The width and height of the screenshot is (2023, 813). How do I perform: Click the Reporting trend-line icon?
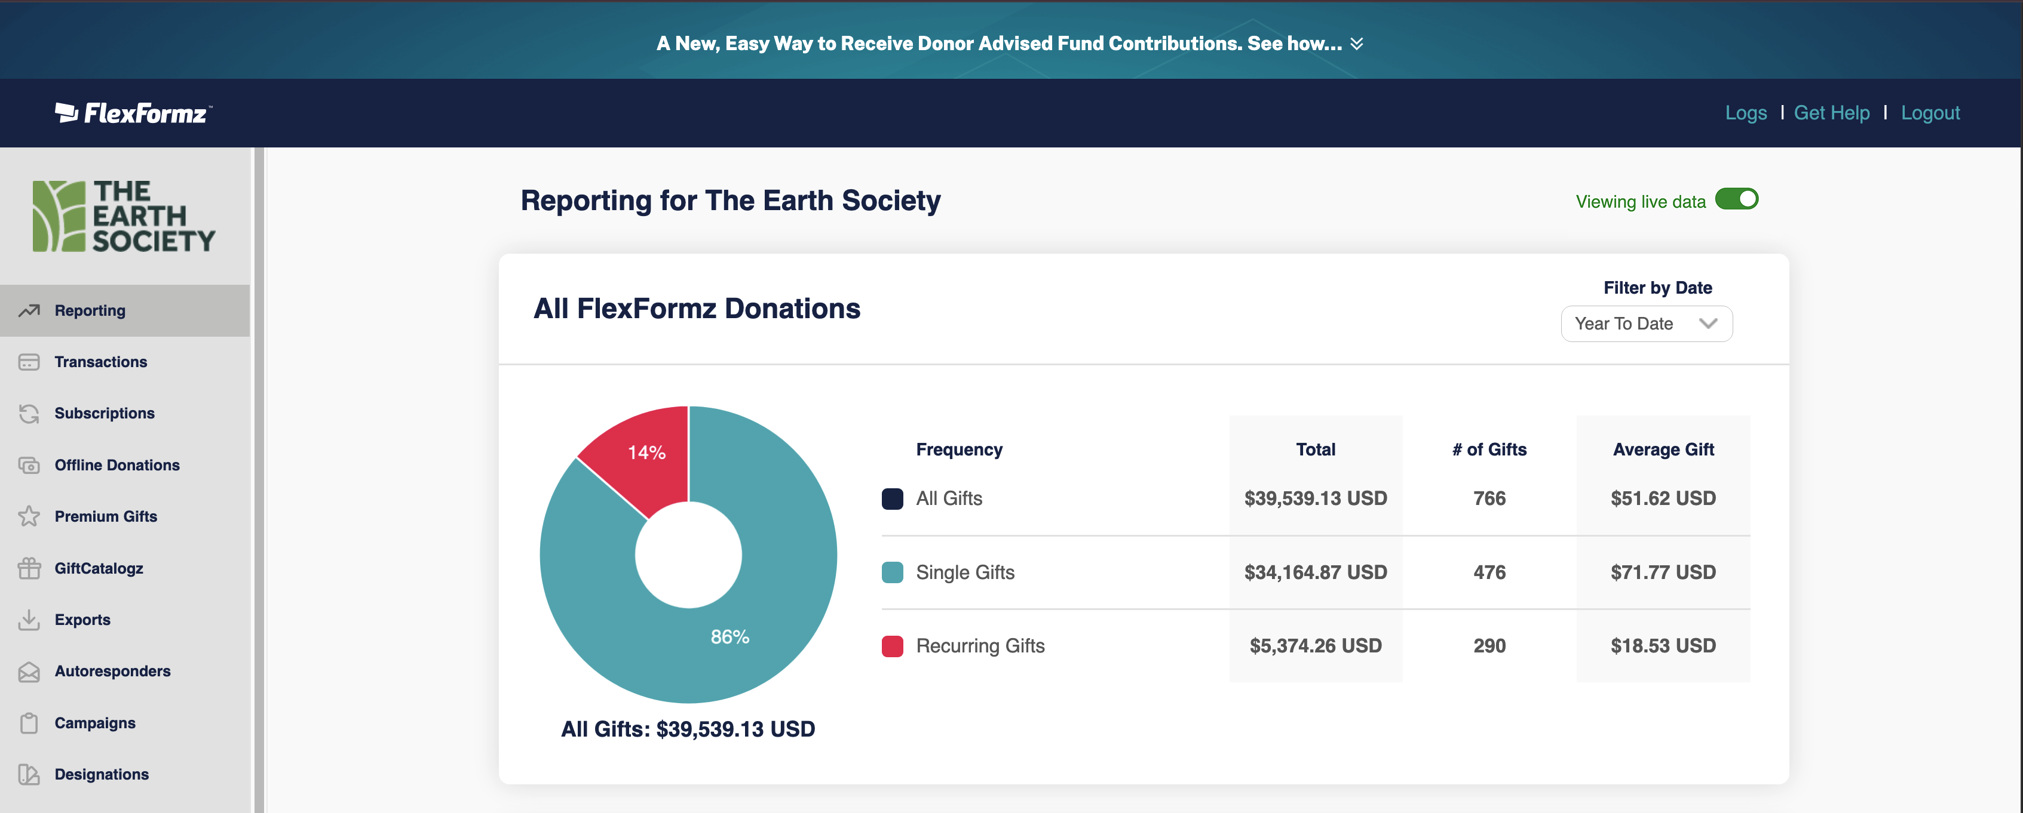[29, 311]
